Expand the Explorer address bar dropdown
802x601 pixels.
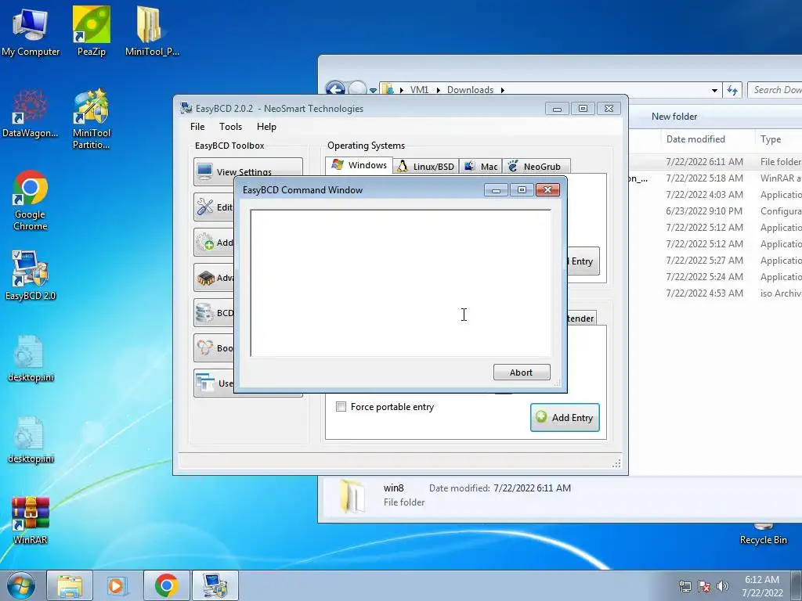pos(714,91)
